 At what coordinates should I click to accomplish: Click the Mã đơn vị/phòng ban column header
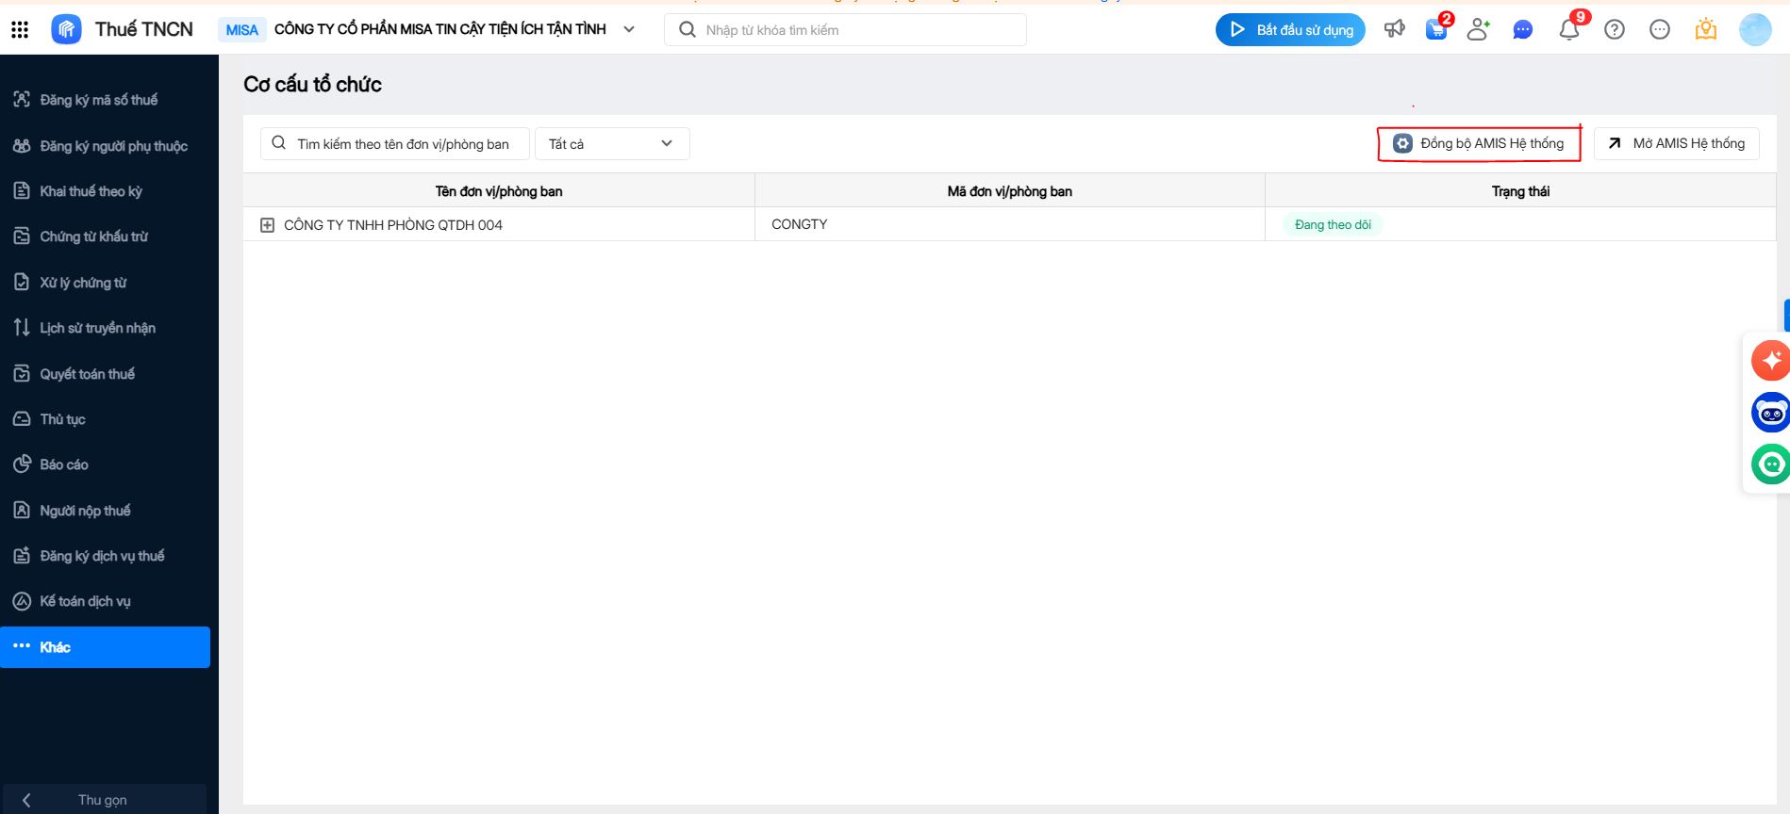point(1010,191)
